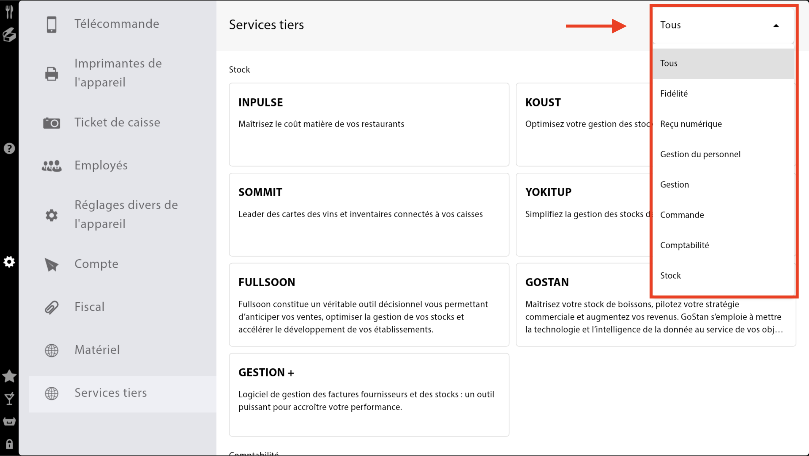Click the star icon in left rail
Image resolution: width=809 pixels, height=456 pixels.
pos(9,376)
